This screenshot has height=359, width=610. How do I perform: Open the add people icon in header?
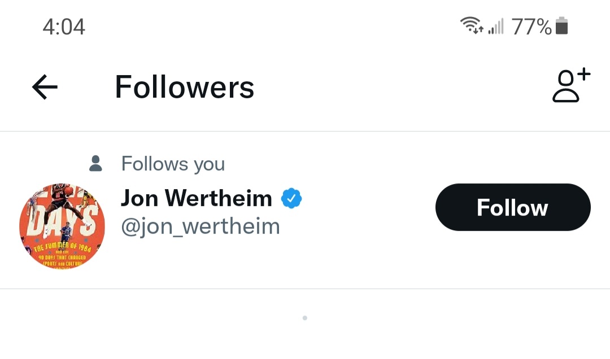click(571, 85)
